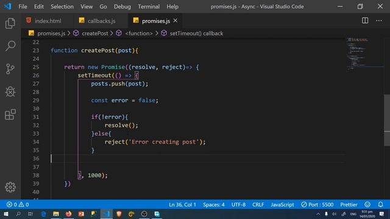Open the Extensions view in the activity bar
Screen dimensions: 390x219
tap(10, 114)
